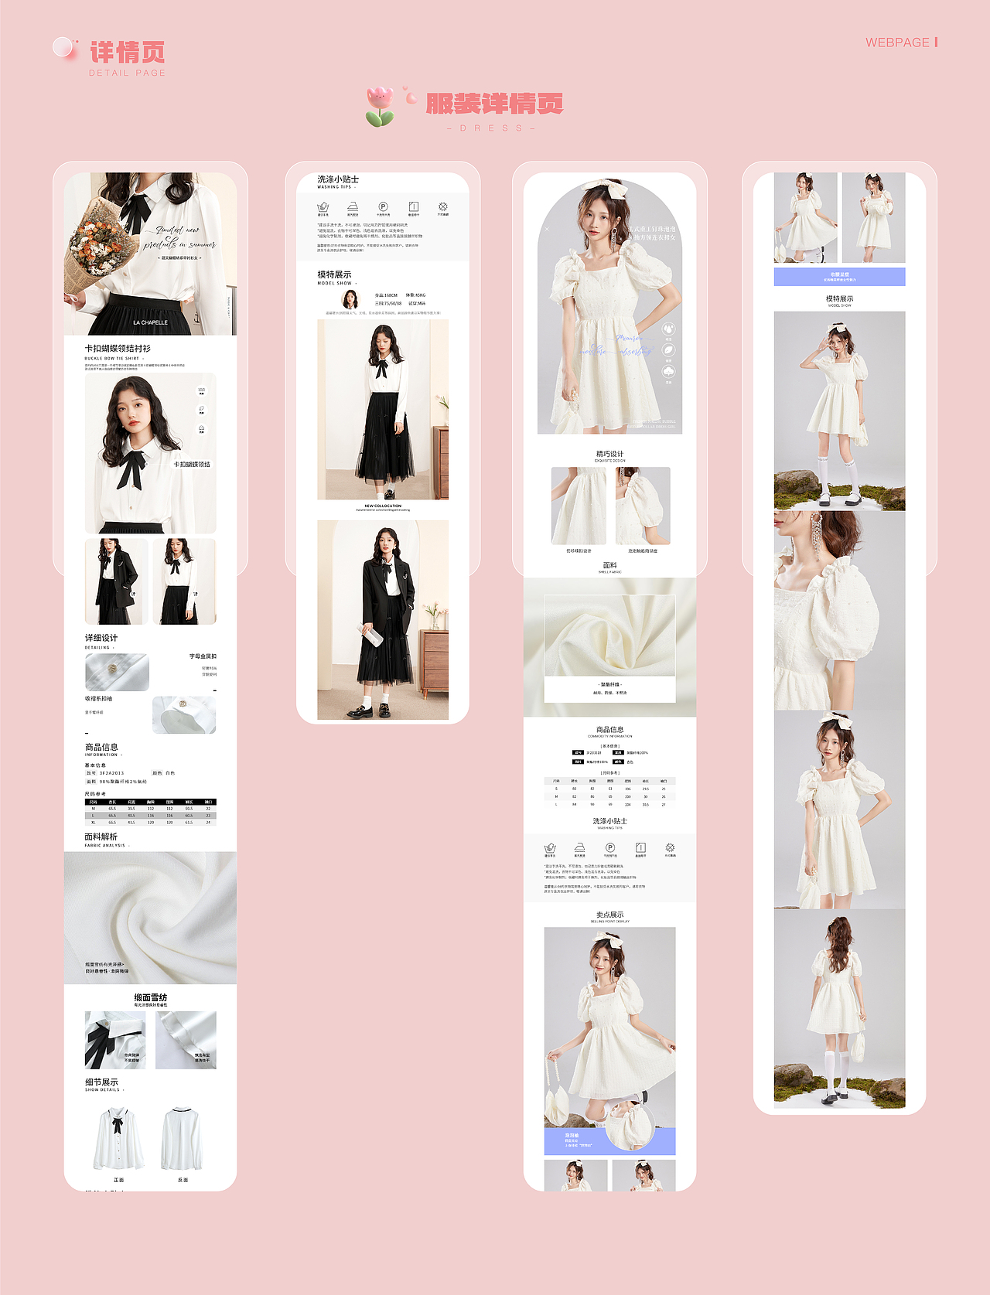Click iron icon on dress detail page
990x1295 pixels.
coord(580,848)
